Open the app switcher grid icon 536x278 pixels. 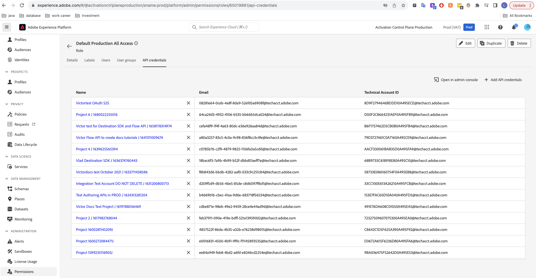[x=487, y=27]
